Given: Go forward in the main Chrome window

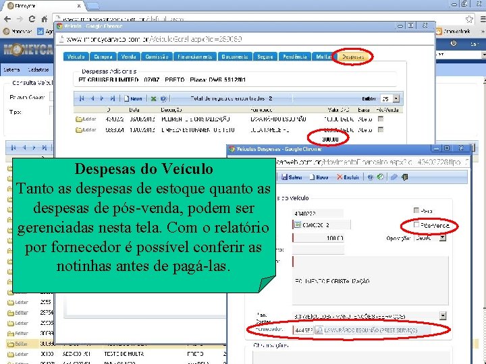Looking at the screenshot, I should click(20, 19).
